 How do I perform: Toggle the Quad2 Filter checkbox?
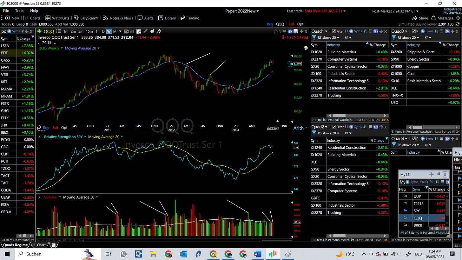pyautogui.click(x=334, y=127)
